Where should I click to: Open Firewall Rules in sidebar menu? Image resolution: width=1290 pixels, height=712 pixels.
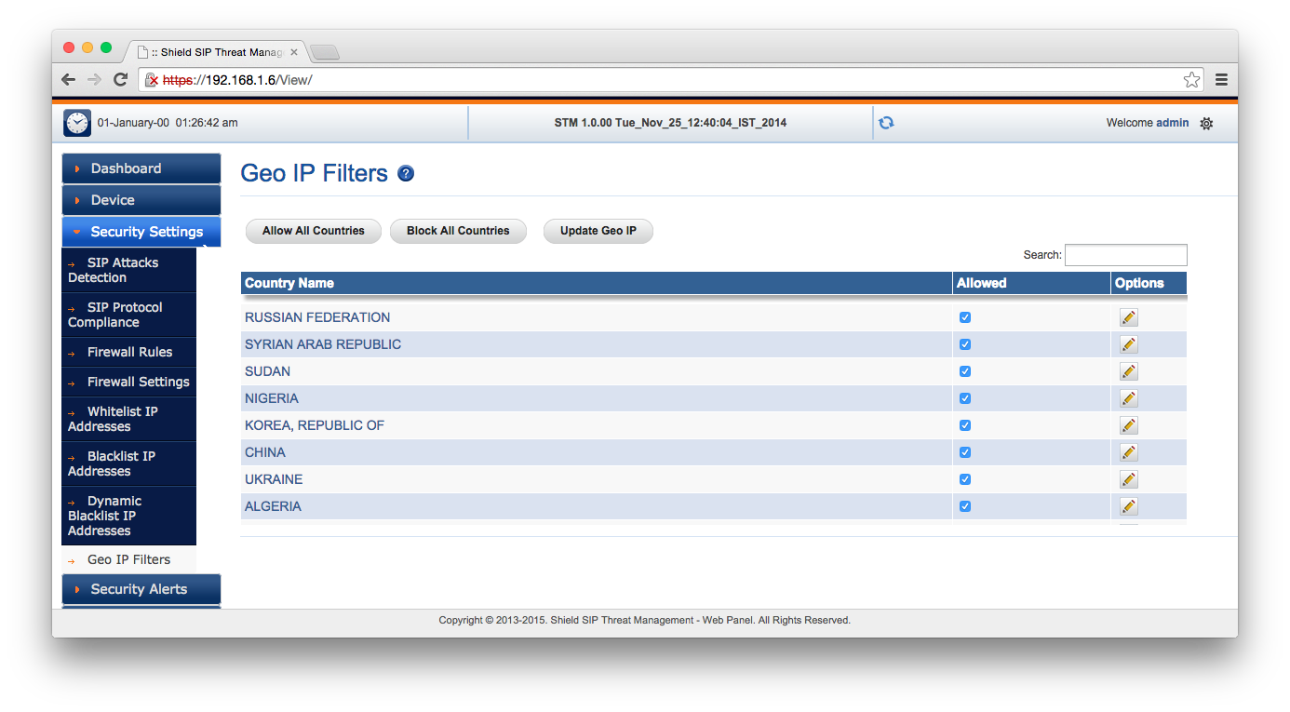coord(129,352)
